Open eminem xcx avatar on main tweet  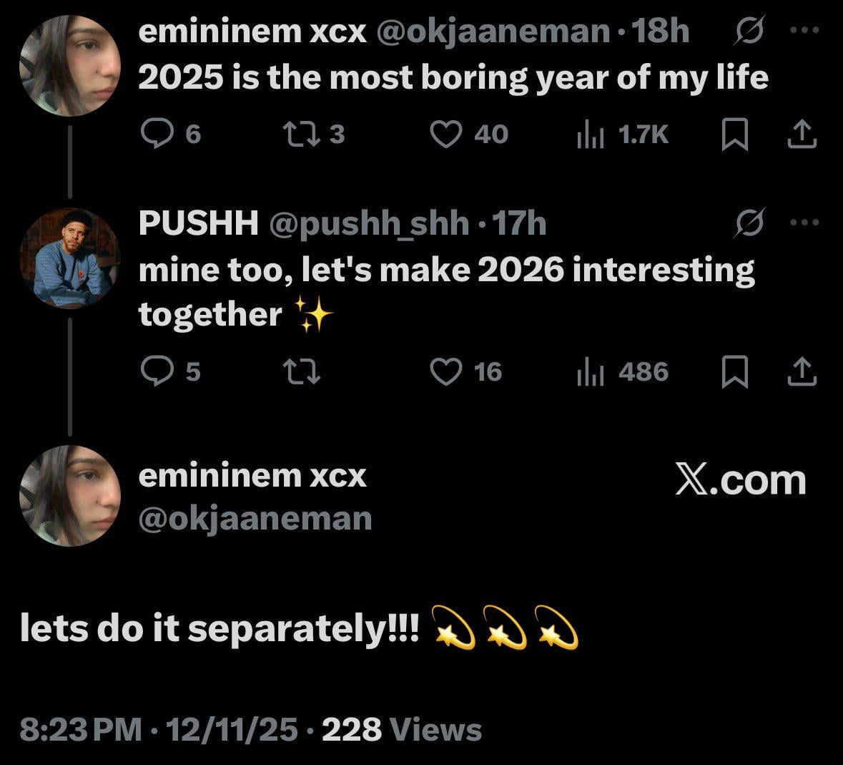(69, 495)
